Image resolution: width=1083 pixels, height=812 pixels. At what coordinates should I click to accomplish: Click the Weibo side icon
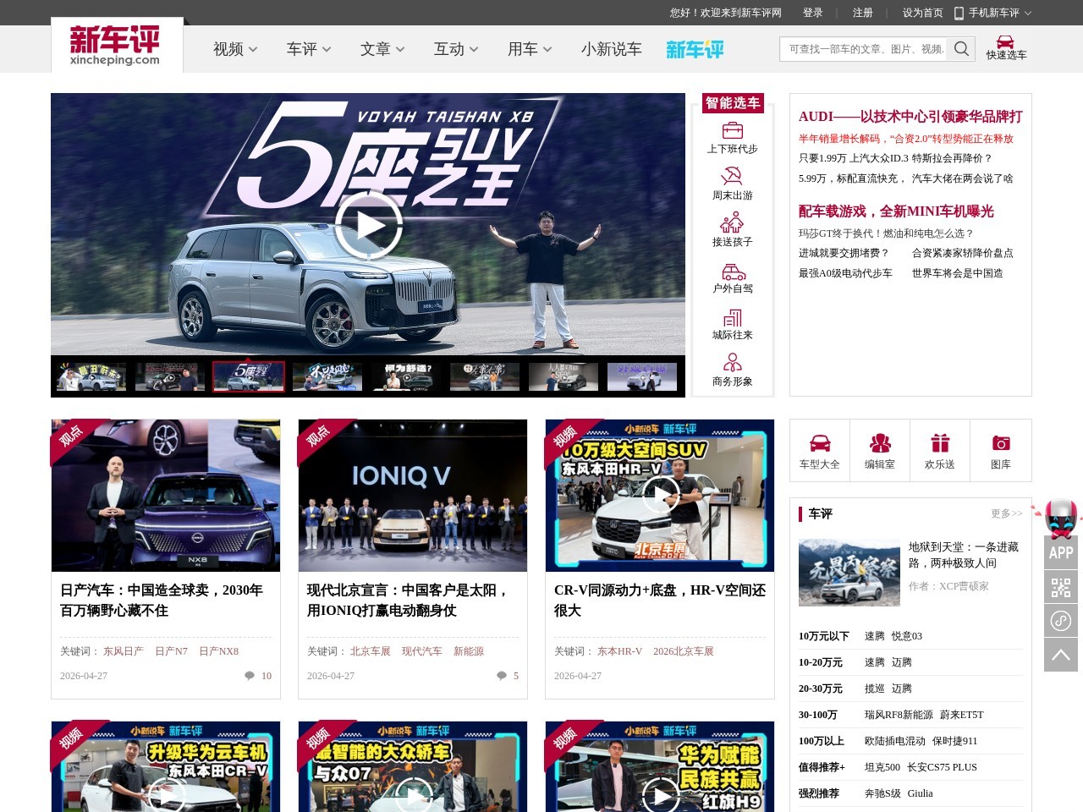point(1061,621)
